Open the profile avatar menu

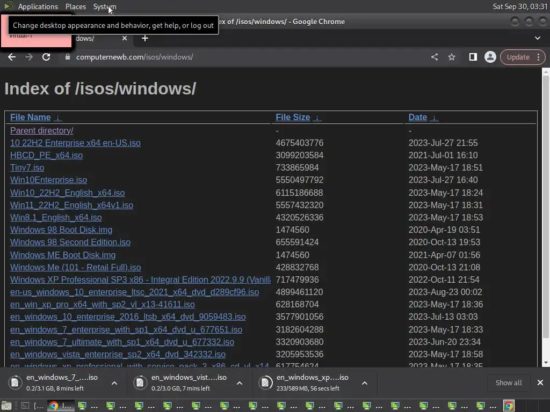click(x=490, y=57)
